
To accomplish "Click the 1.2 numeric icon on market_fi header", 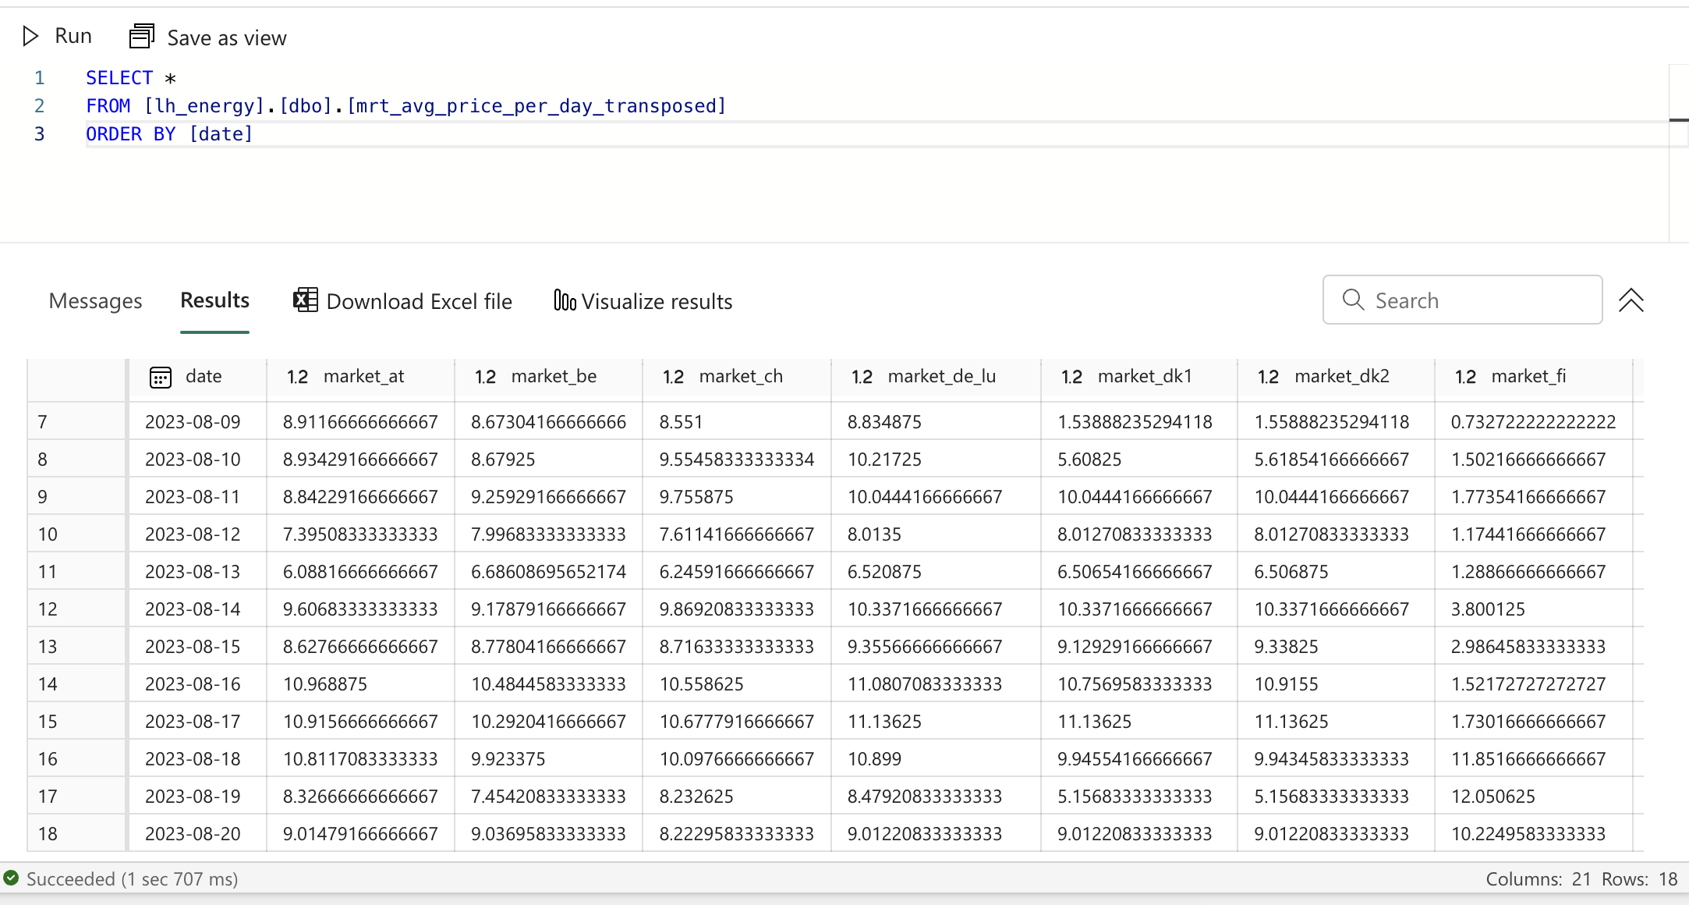I will coord(1467,377).
